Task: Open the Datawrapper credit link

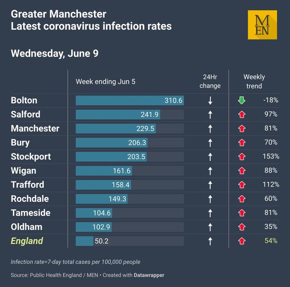Action: coord(149,275)
